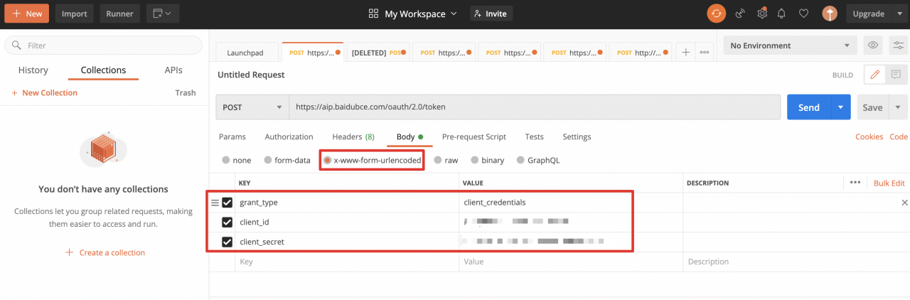The image size is (910, 300).
Task: Open the Runner
Action: pos(119,14)
